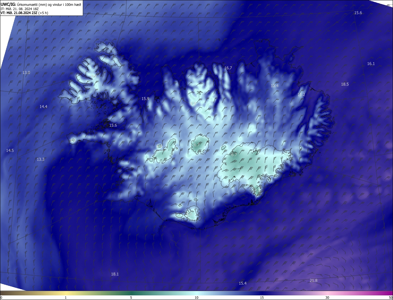Click the 11.2 value label

tap(301, 95)
